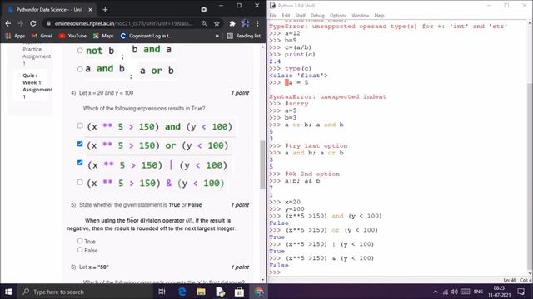Go forward in the Chrome browser
533x299 pixels.
pyautogui.click(x=20, y=23)
